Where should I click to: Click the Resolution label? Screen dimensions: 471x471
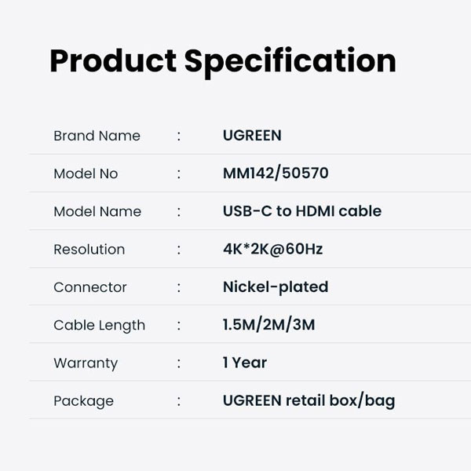point(89,250)
